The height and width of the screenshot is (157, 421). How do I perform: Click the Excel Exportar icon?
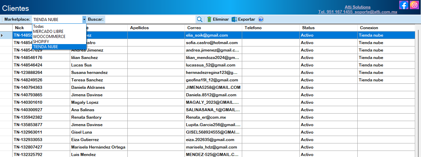click(234, 19)
